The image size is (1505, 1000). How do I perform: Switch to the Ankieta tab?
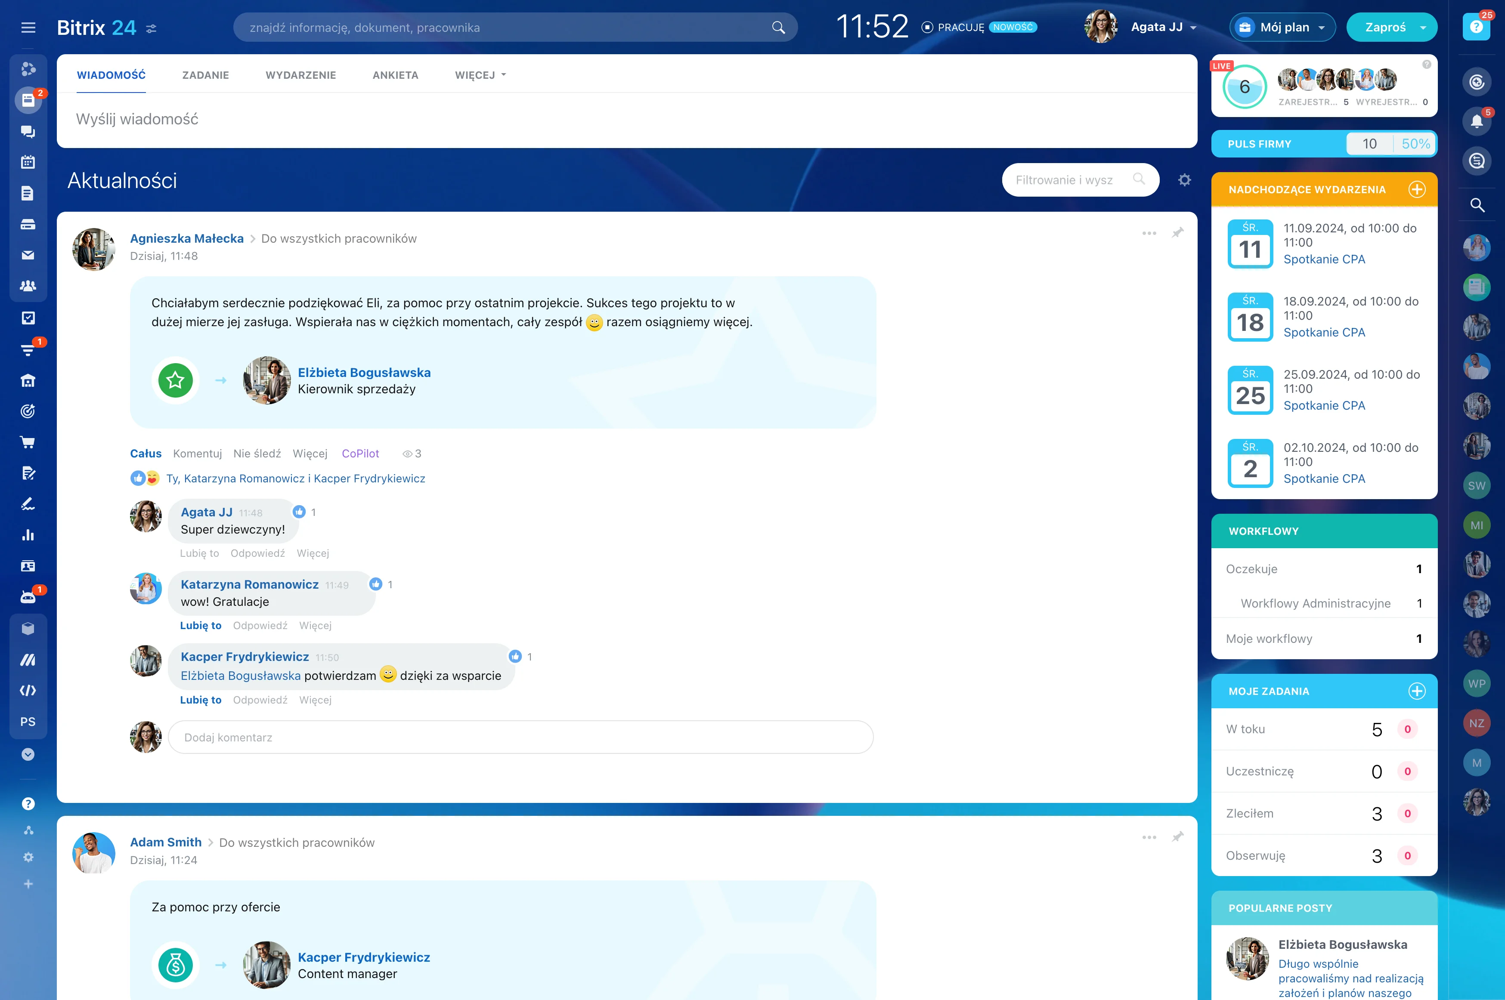pyautogui.click(x=395, y=75)
